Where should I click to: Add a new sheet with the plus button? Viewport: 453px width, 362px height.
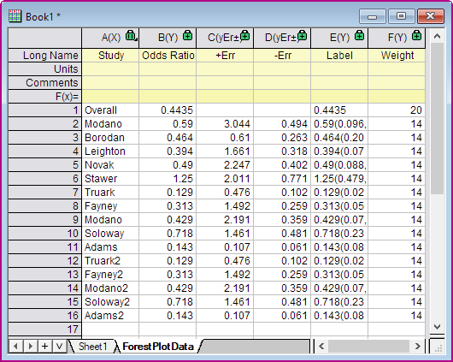44,346
